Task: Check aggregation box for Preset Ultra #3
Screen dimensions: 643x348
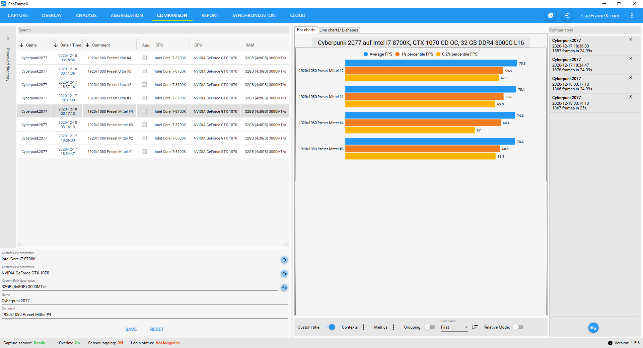Action: (144, 71)
